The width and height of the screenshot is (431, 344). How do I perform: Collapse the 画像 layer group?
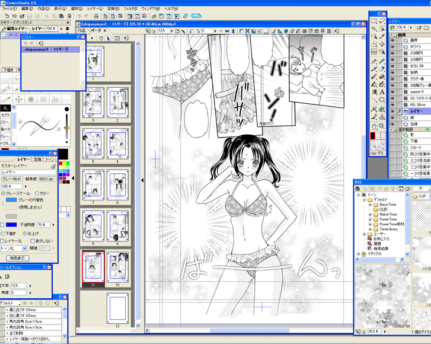(x=391, y=35)
